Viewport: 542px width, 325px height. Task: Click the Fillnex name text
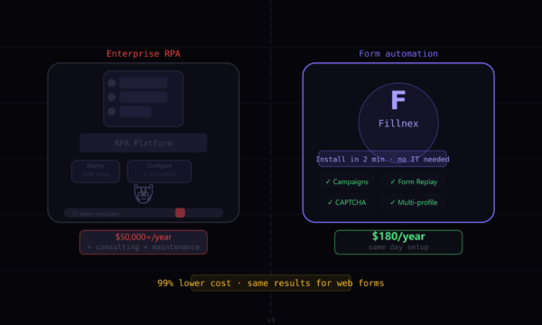pos(398,124)
